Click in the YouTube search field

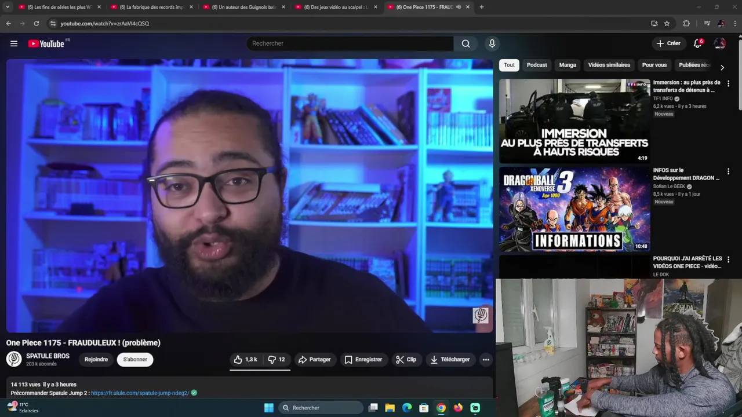click(x=350, y=43)
